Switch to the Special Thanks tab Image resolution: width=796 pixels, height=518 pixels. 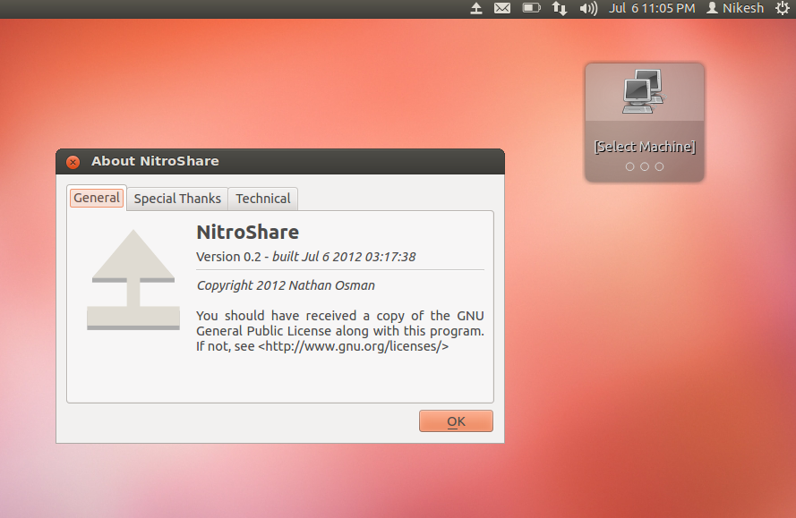176,198
